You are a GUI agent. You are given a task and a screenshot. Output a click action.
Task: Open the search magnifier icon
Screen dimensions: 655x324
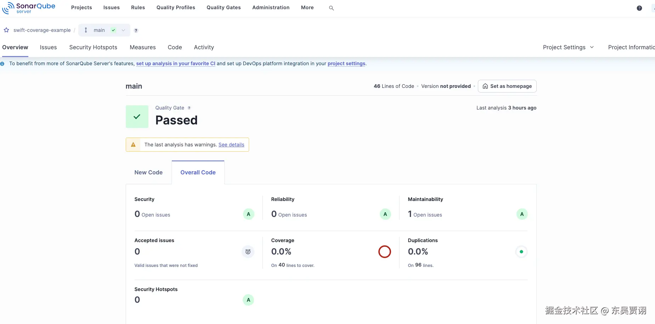pyautogui.click(x=331, y=8)
